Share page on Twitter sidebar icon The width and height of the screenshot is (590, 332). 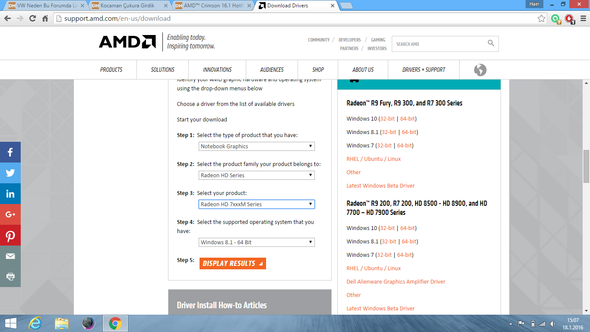[10, 173]
